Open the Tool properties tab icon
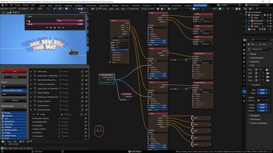Screen dimensions: 273x153 244,45
